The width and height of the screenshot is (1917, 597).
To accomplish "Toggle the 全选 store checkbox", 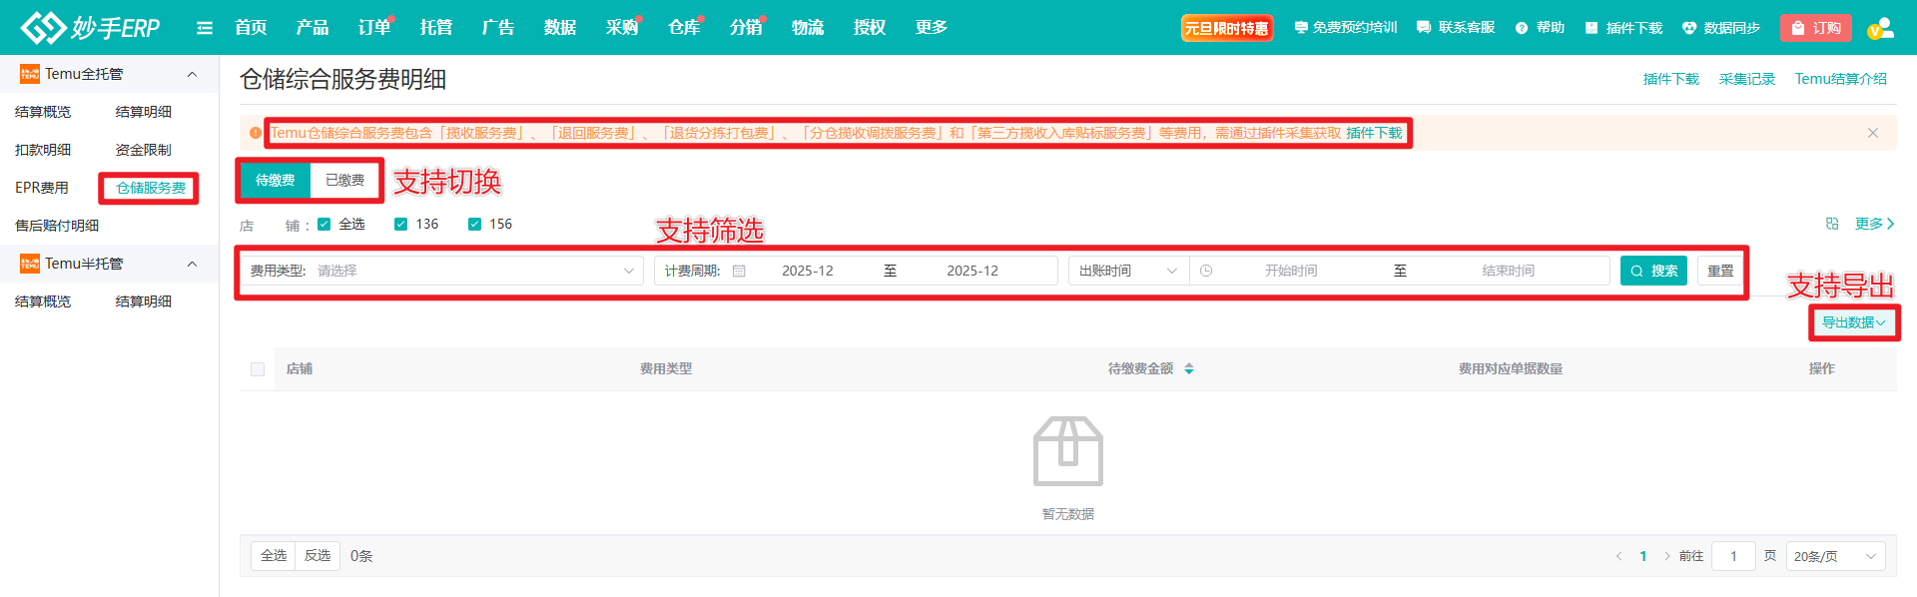I will click(x=323, y=224).
